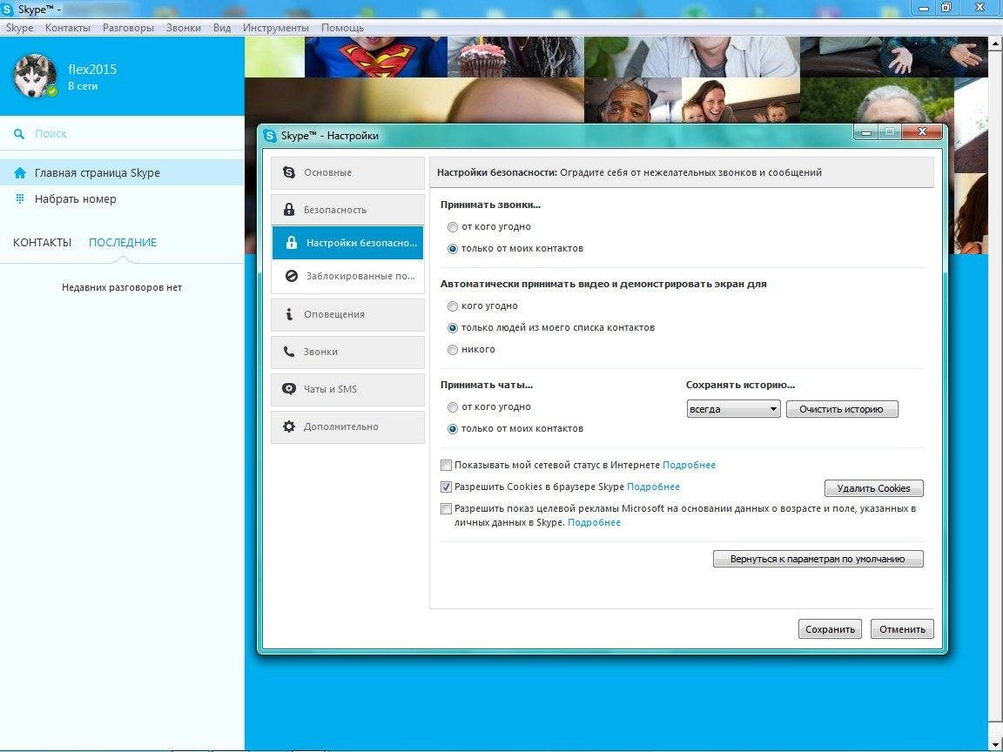The image size is (1003, 752).
Task: Open the Сохранять историю dropdown
Action: coord(733,409)
